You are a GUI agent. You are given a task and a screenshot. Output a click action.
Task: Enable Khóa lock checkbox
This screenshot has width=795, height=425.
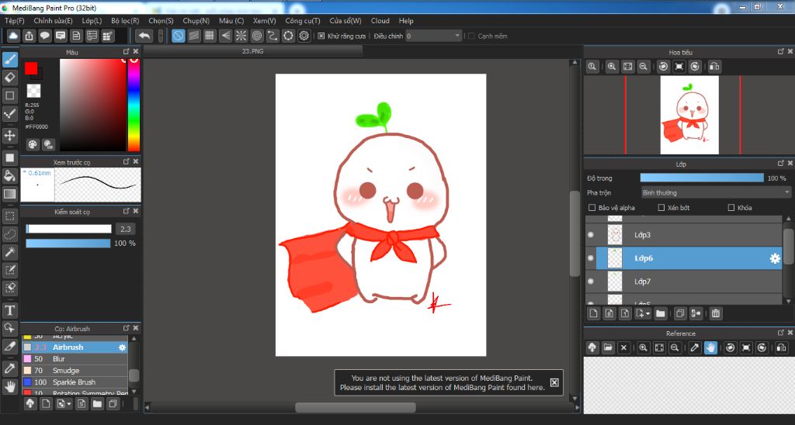coord(731,208)
